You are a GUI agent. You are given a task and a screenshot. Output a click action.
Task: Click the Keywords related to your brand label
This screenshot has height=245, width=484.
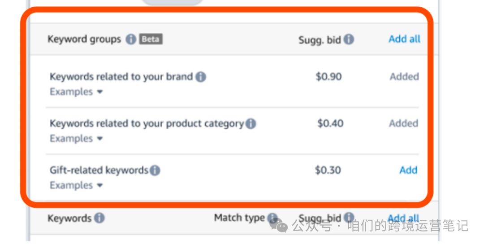(121, 77)
